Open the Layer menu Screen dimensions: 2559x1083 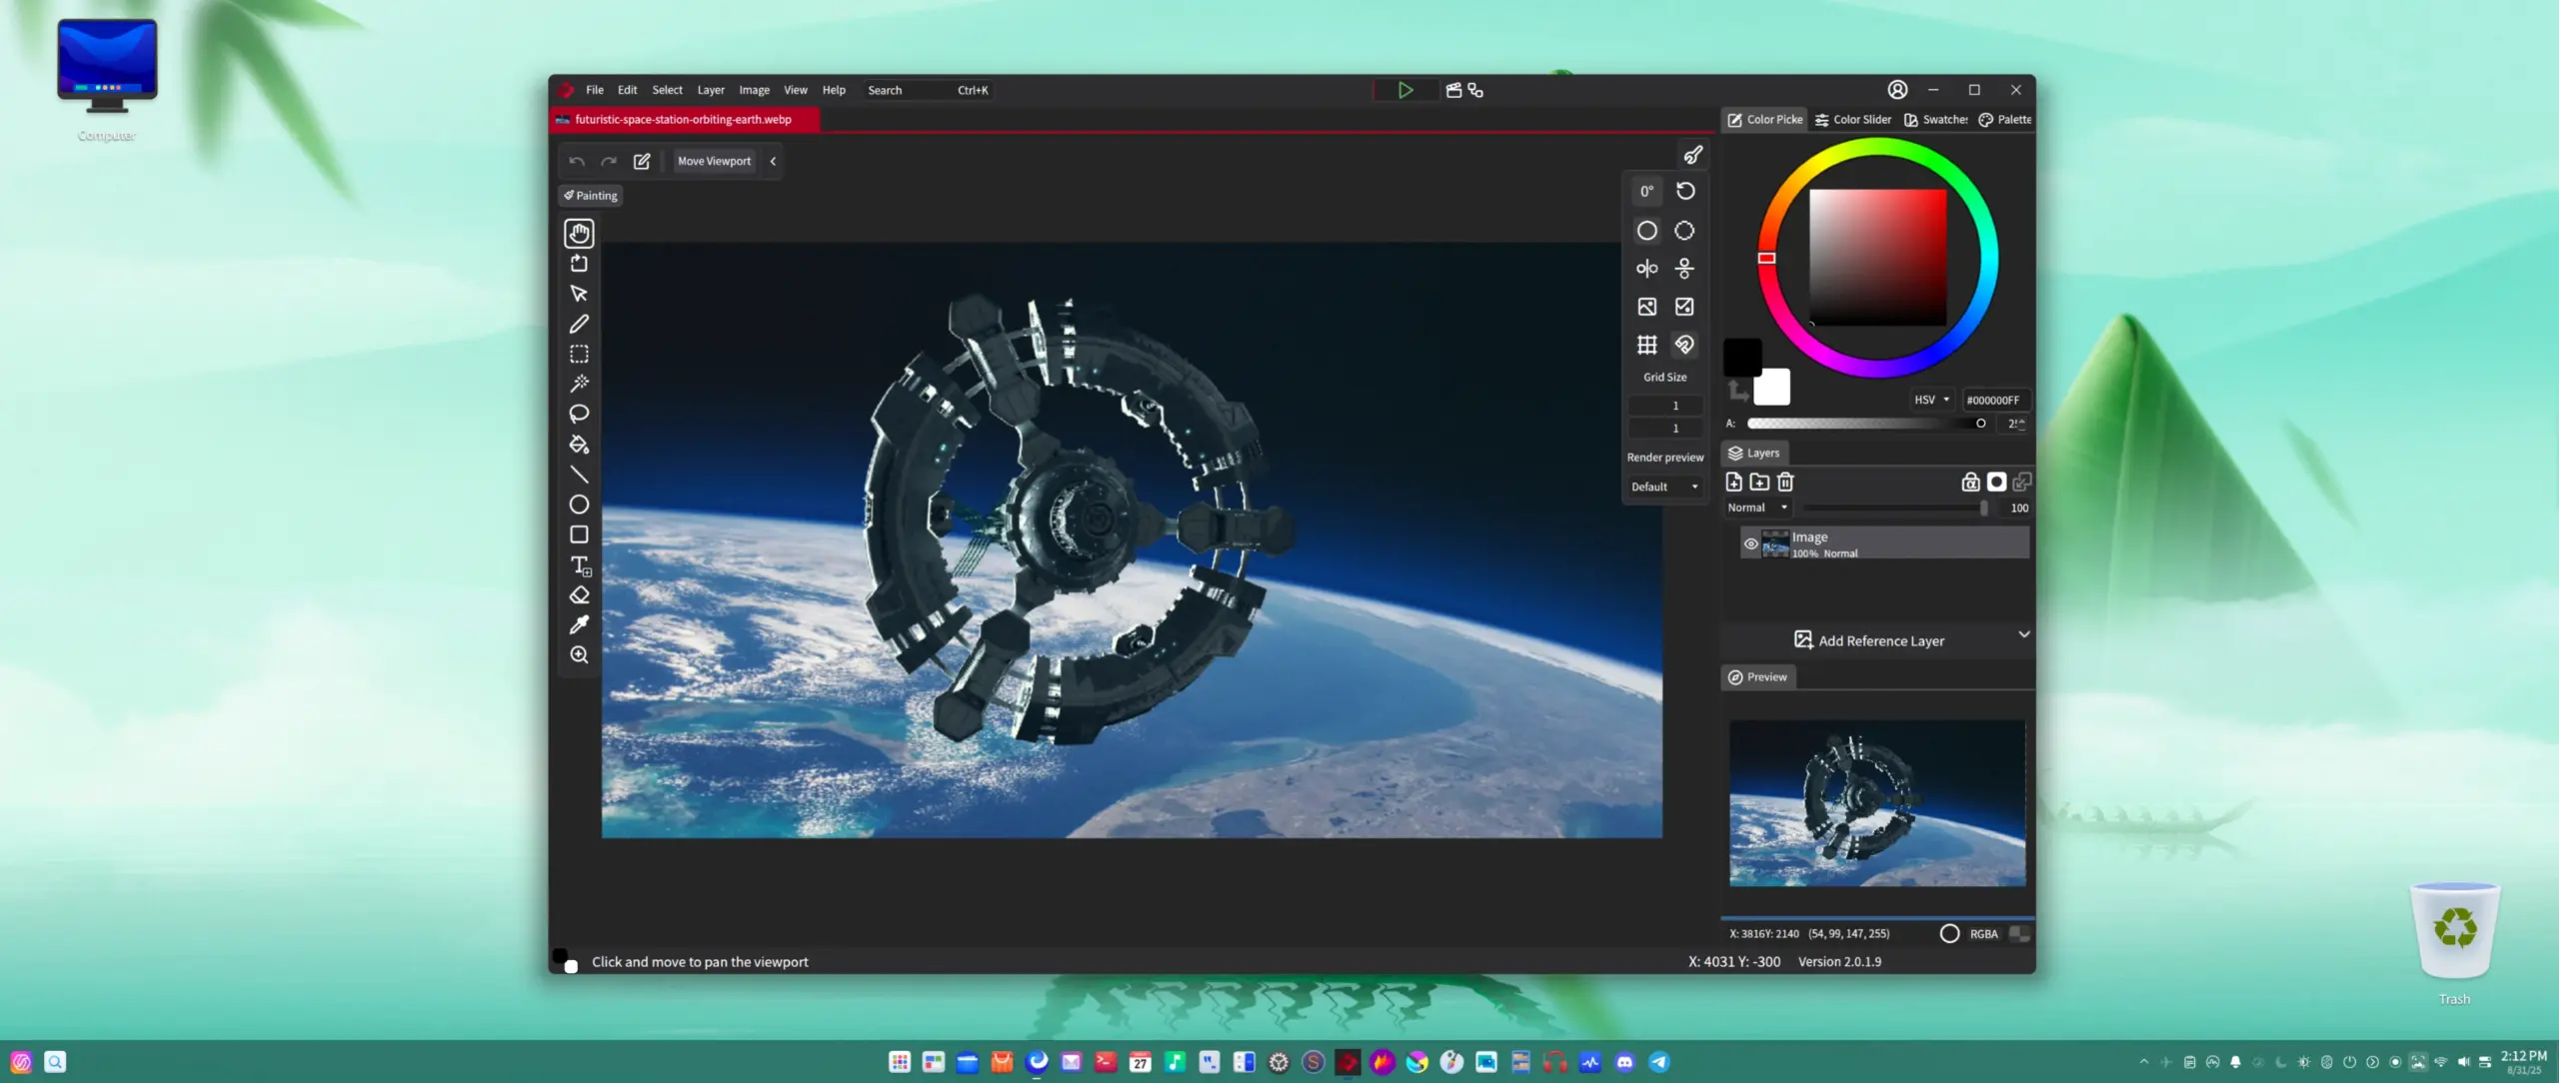point(711,90)
